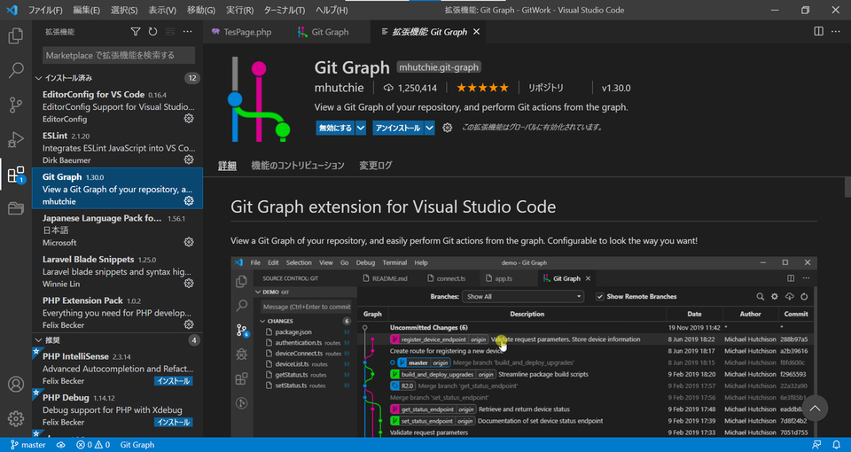Open the 実行(R) menu

(240, 11)
